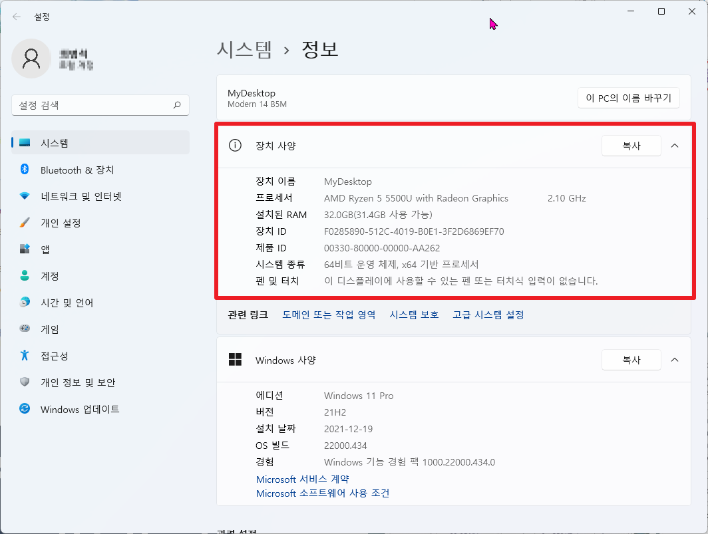The width and height of the screenshot is (708, 534).
Task: Open Windows 업데이트 page
Action: point(80,409)
